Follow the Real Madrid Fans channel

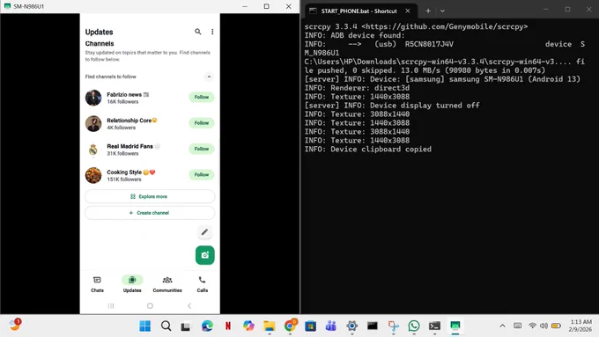(202, 149)
